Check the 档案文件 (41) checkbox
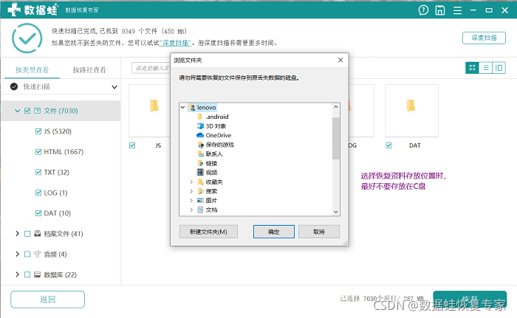The width and height of the screenshot is (517, 318). [x=27, y=234]
